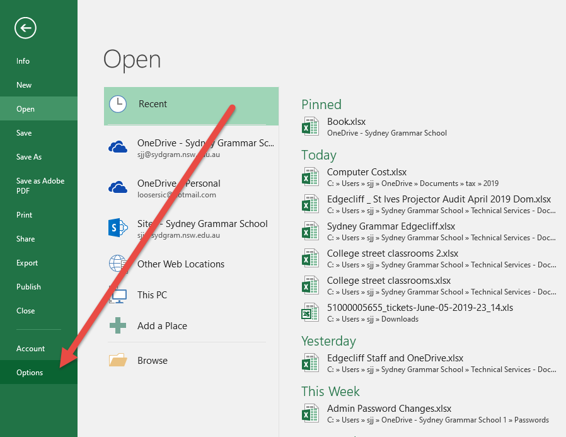Select Sites - Sydney Grammar School location

coord(192,229)
